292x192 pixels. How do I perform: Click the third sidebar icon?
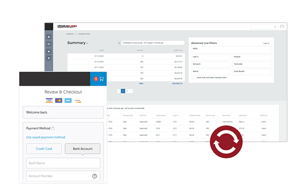[49, 51]
